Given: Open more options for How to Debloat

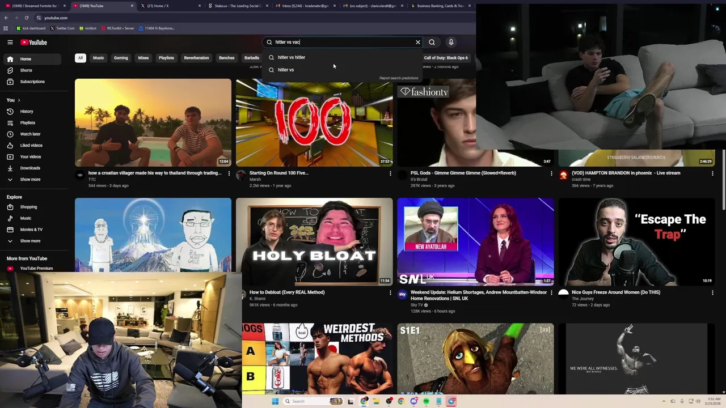Looking at the screenshot, I should [390, 293].
